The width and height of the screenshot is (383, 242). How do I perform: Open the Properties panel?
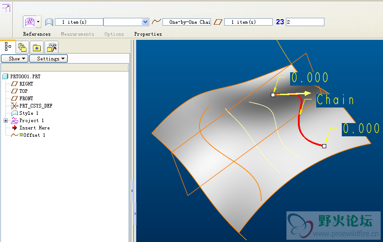tap(148, 34)
